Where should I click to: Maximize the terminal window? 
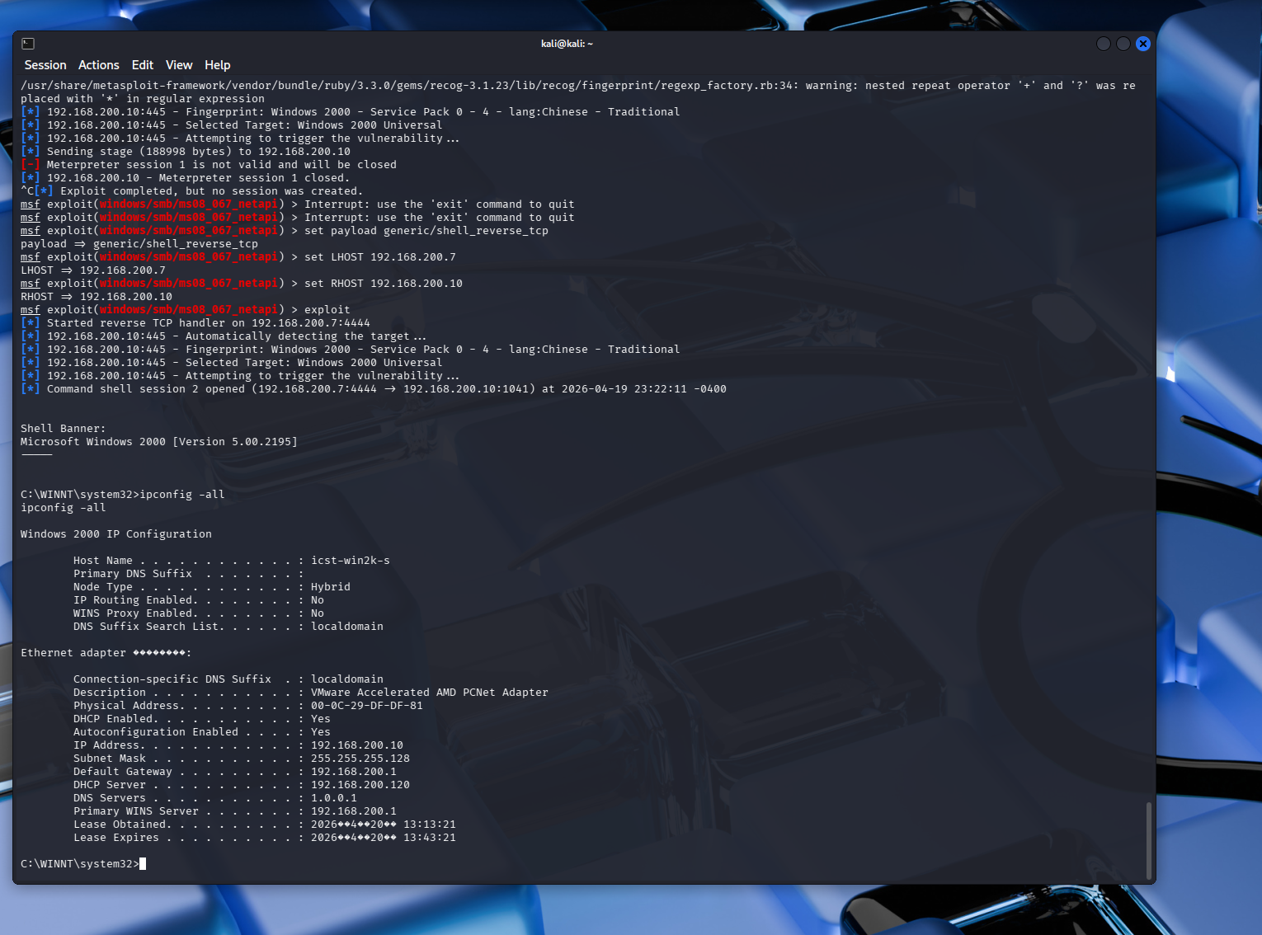point(1123,44)
